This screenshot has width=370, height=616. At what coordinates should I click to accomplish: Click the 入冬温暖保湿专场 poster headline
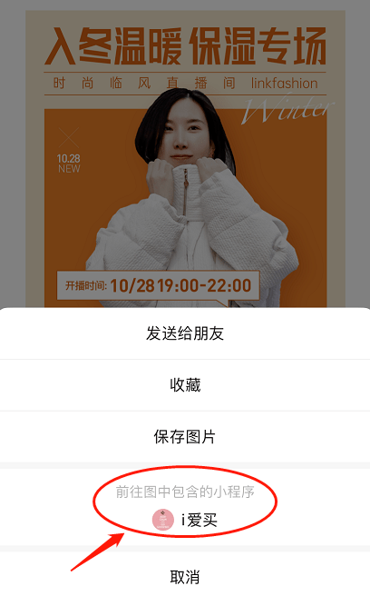[x=185, y=46]
